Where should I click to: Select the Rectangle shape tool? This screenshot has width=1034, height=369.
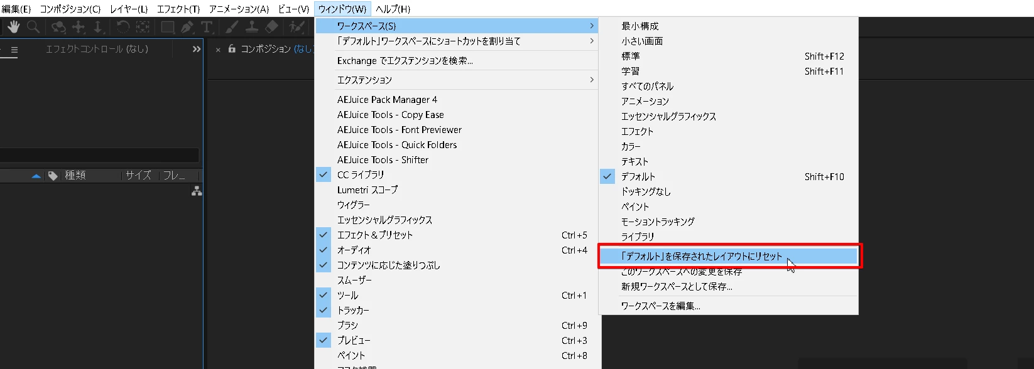(168, 27)
